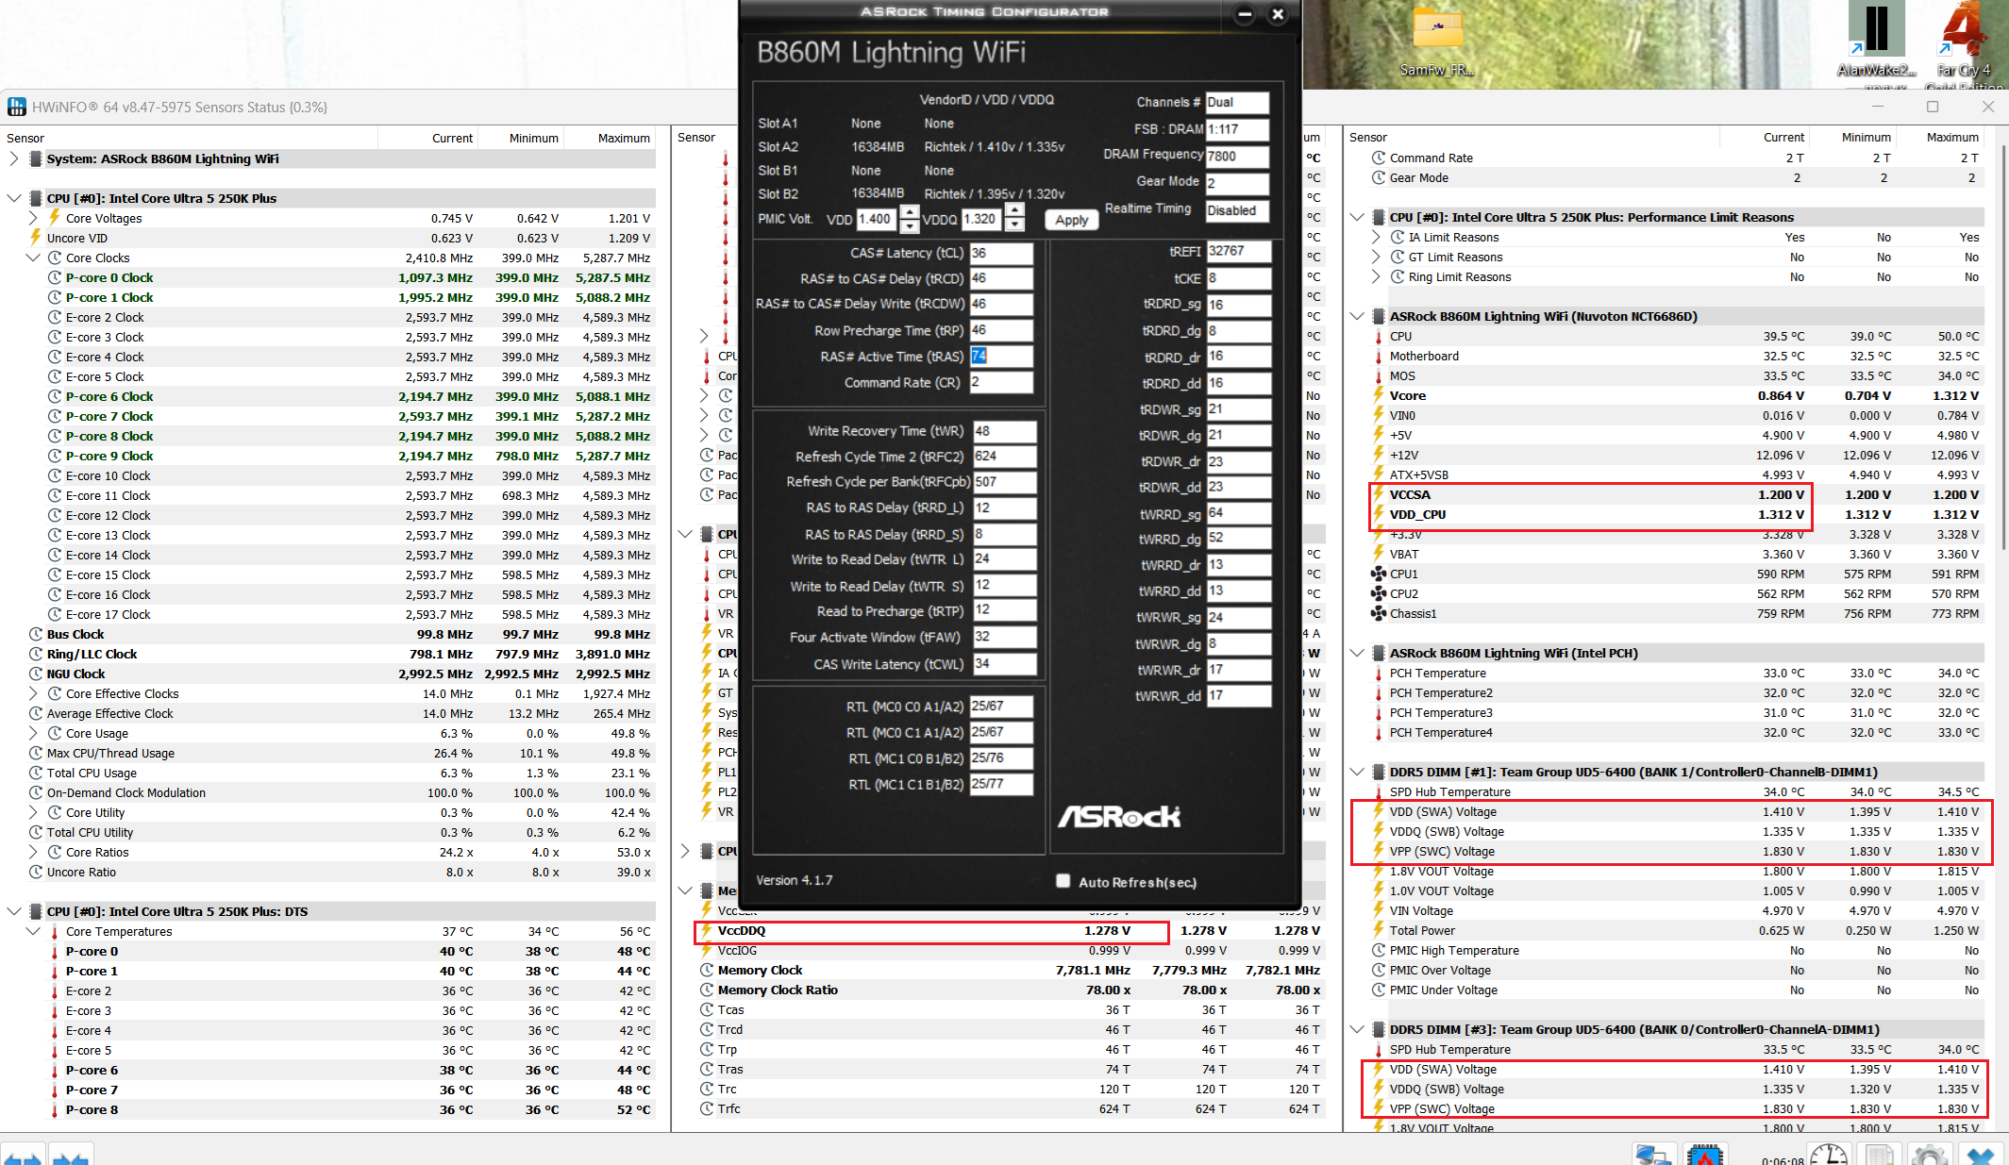Click the Refresh Cycle Time 2 (tRFC2) field

[1005, 456]
